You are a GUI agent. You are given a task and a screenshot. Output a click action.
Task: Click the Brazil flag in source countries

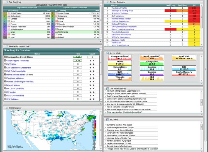[9, 21]
